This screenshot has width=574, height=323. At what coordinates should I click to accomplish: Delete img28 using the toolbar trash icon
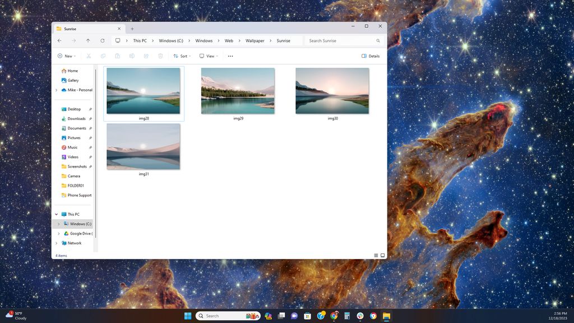(x=161, y=56)
